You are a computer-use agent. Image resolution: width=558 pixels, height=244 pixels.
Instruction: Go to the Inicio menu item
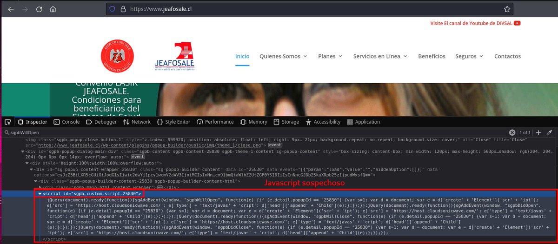click(x=242, y=56)
